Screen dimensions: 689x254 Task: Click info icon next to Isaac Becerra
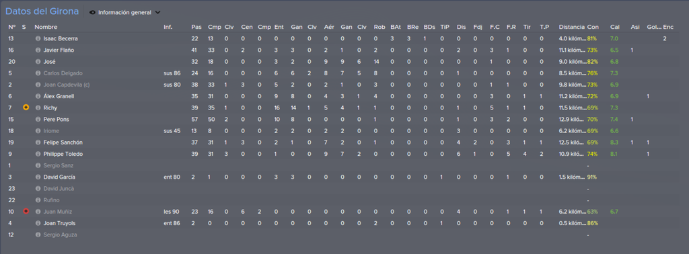(x=38, y=38)
